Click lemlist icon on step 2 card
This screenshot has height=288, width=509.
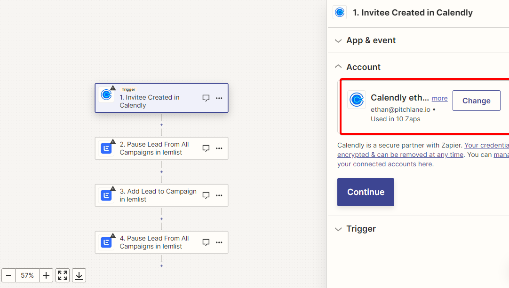pyautogui.click(x=106, y=148)
